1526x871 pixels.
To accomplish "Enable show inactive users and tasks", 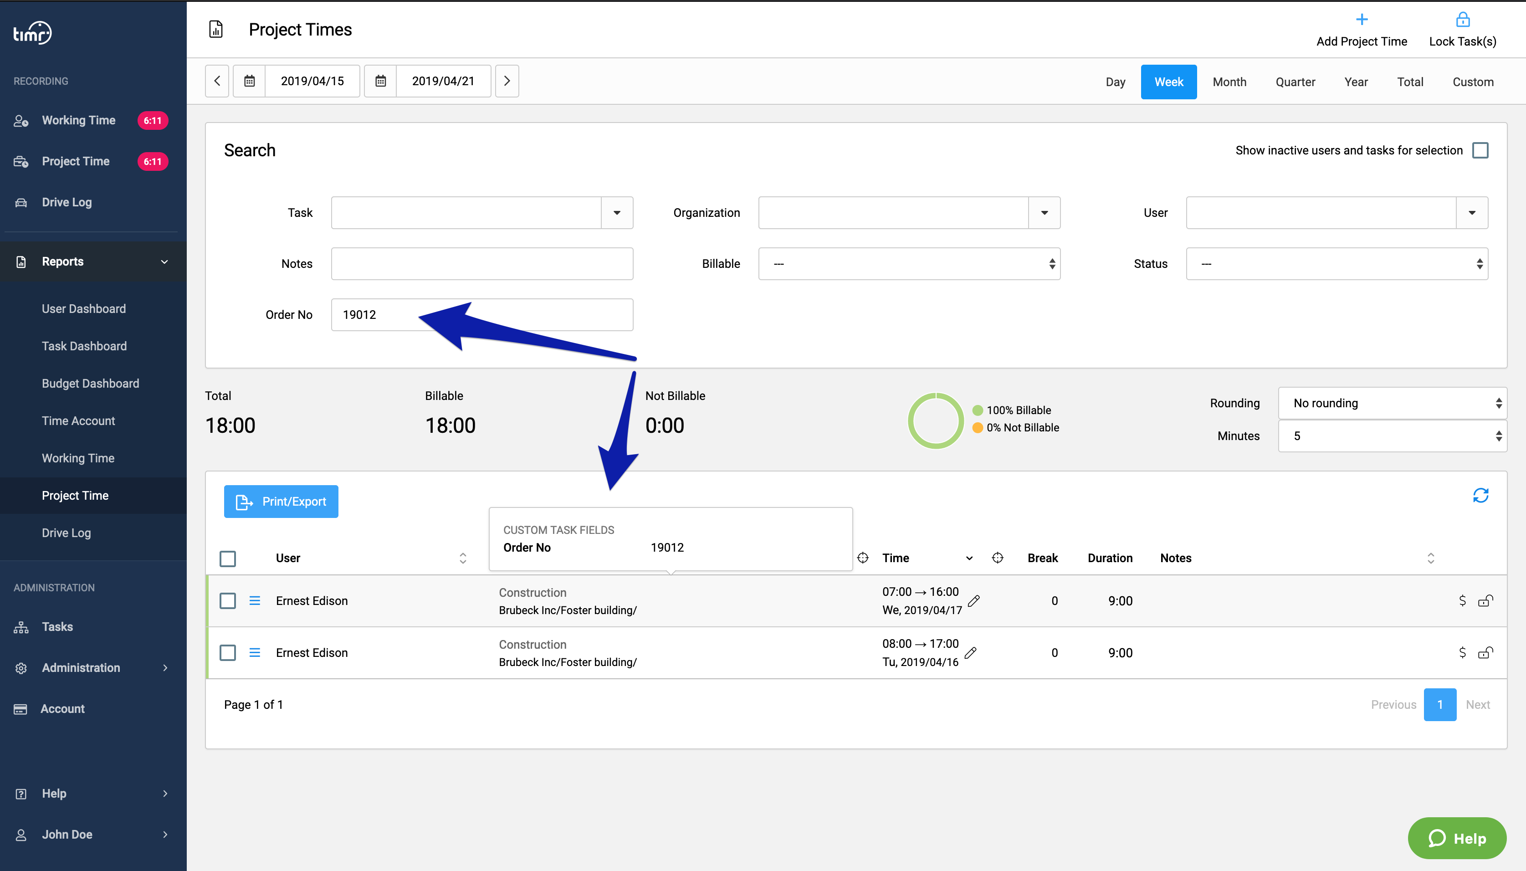I will (1480, 150).
